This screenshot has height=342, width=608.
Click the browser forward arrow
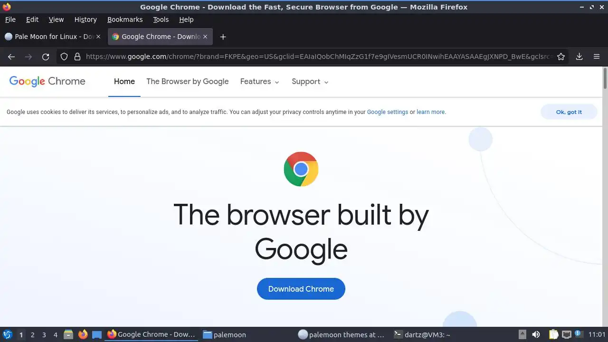[x=28, y=57]
